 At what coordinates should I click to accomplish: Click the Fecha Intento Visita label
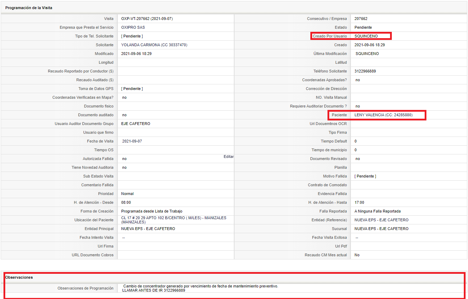click(x=96, y=237)
